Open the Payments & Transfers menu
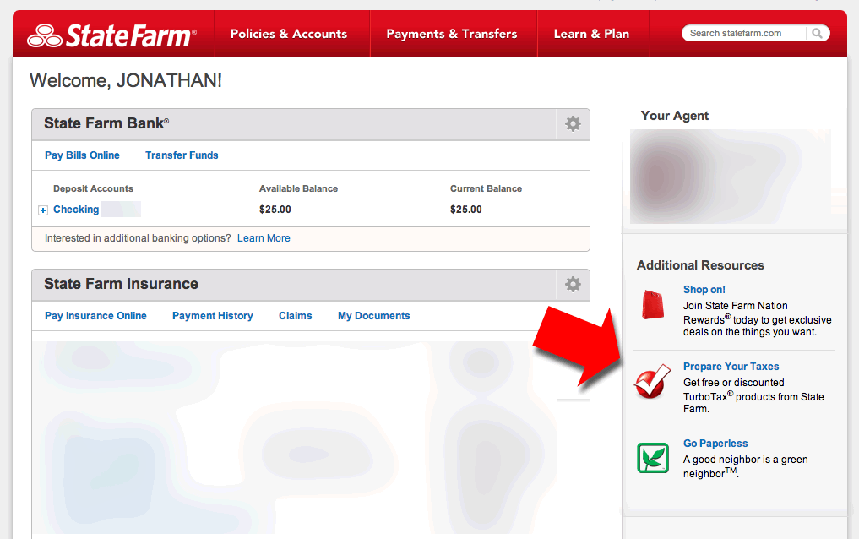859x539 pixels. [x=452, y=34]
